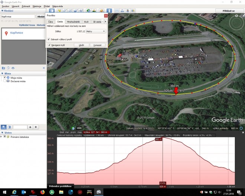Show sunlight across the landscape icon

[94, 11]
